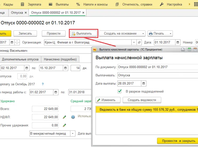This screenshot has height=148, width=198.
Task: Edit the vacation days count field 14
Action: pyautogui.click(x=75, y=68)
